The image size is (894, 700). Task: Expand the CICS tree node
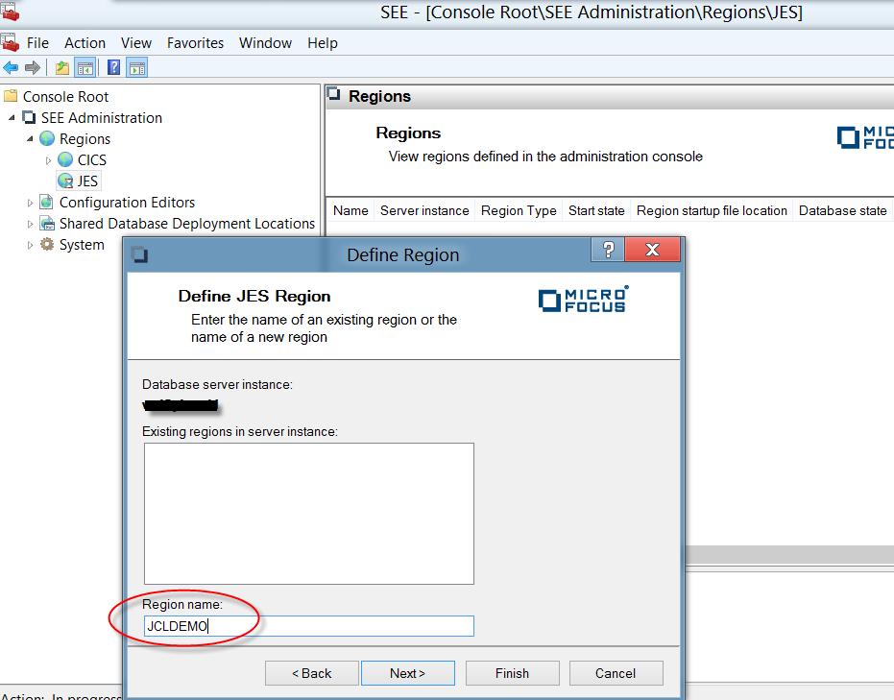tap(48, 160)
